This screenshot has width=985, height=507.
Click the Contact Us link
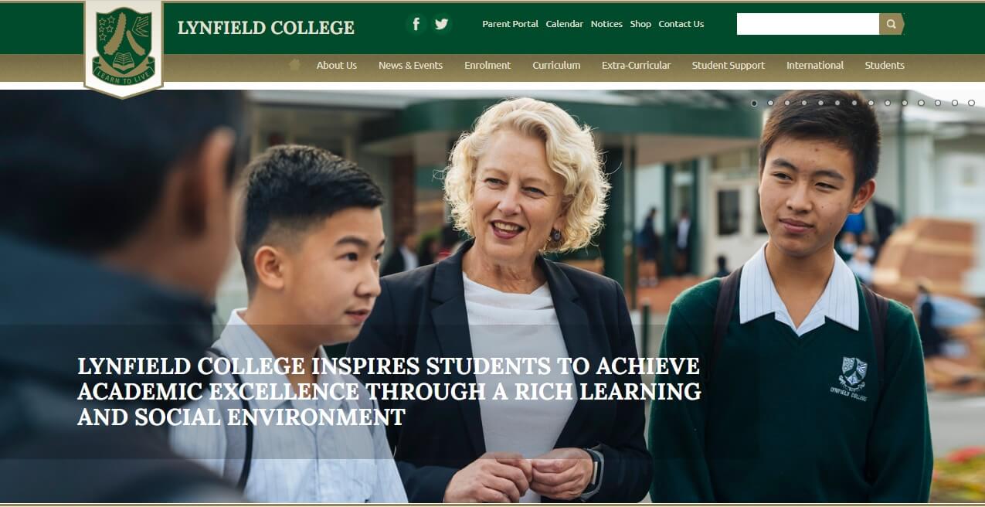pyautogui.click(x=681, y=24)
